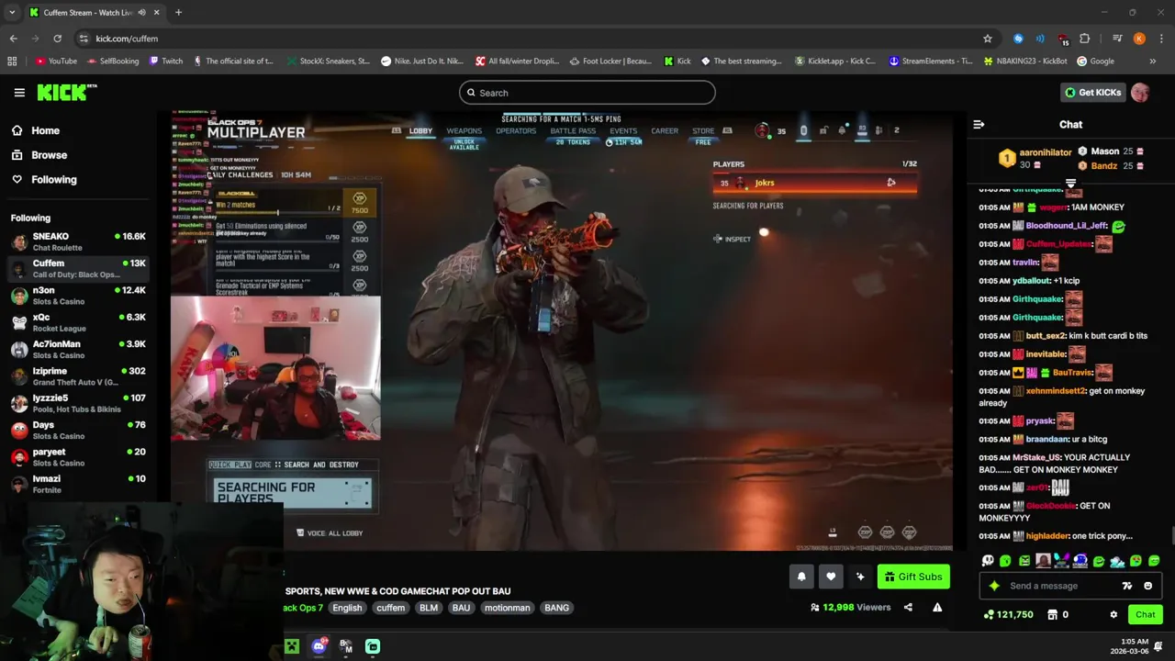Reload the page
This screenshot has height=661, width=1175.
pos(57,39)
